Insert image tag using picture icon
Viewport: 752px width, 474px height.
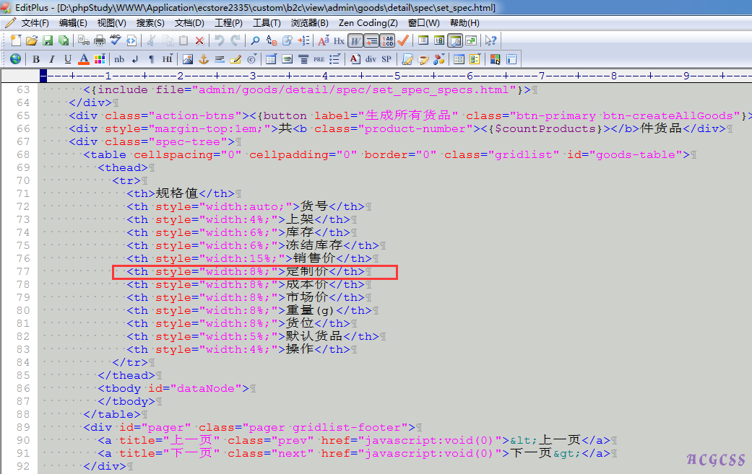(188, 59)
